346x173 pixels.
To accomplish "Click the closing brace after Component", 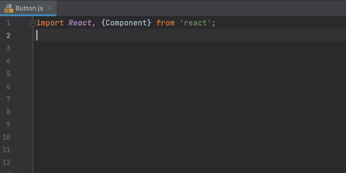I will pyautogui.click(x=149, y=22).
